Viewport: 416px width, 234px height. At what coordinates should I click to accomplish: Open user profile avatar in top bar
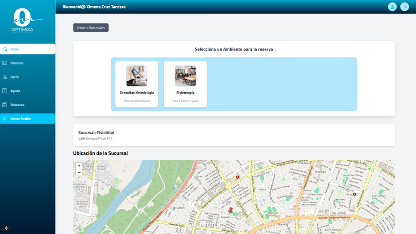pos(392,7)
